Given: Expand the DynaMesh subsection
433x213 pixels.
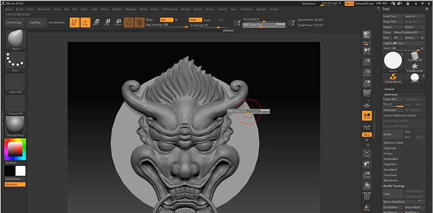Looking at the screenshot, I should [x=390, y=170].
